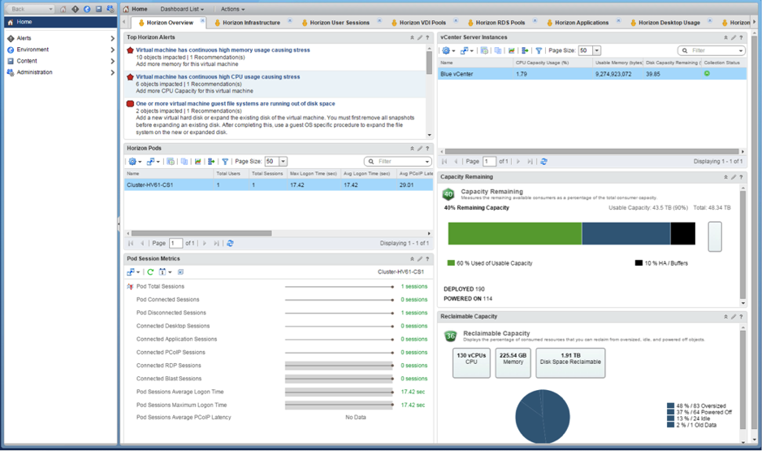Screen dimensions: 762x451
Task: Open help for the Capacity Remaining widget
Action: pos(741,177)
